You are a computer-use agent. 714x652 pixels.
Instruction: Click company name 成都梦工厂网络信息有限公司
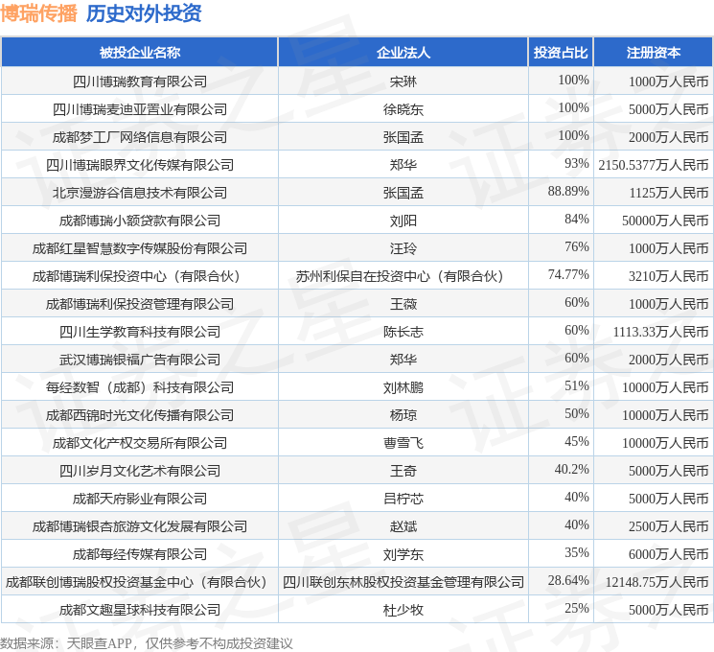click(x=140, y=138)
